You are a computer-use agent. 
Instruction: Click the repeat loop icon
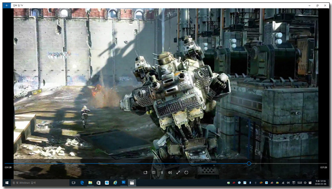186,172
